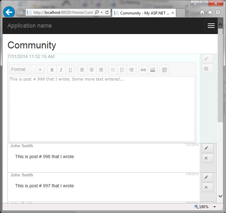
Task: Align text left
Action: [82, 70]
